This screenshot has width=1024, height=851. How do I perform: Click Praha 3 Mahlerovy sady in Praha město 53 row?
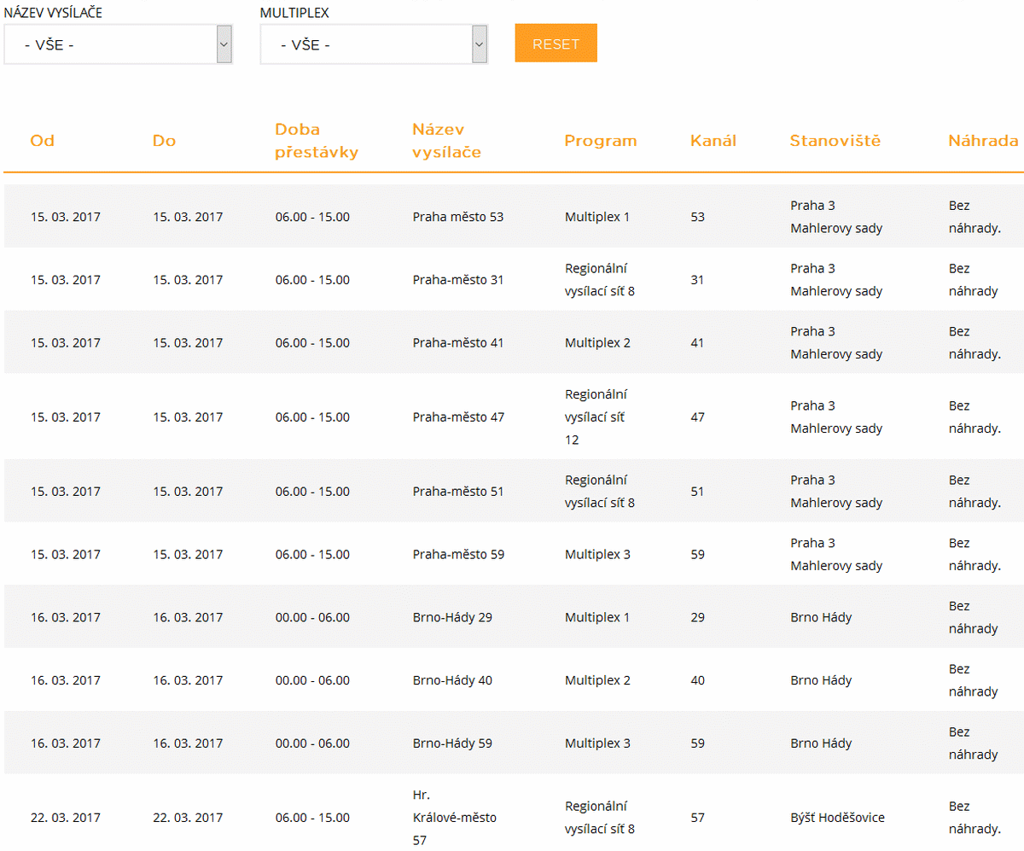pos(836,217)
